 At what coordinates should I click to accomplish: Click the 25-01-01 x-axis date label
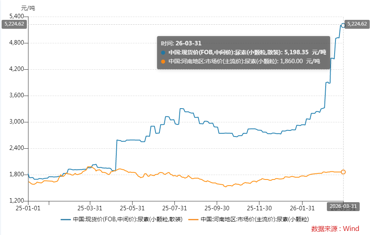28,207
